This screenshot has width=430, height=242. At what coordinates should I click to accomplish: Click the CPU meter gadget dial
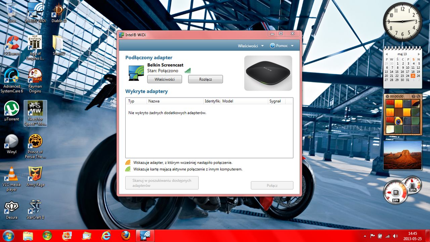(395, 192)
